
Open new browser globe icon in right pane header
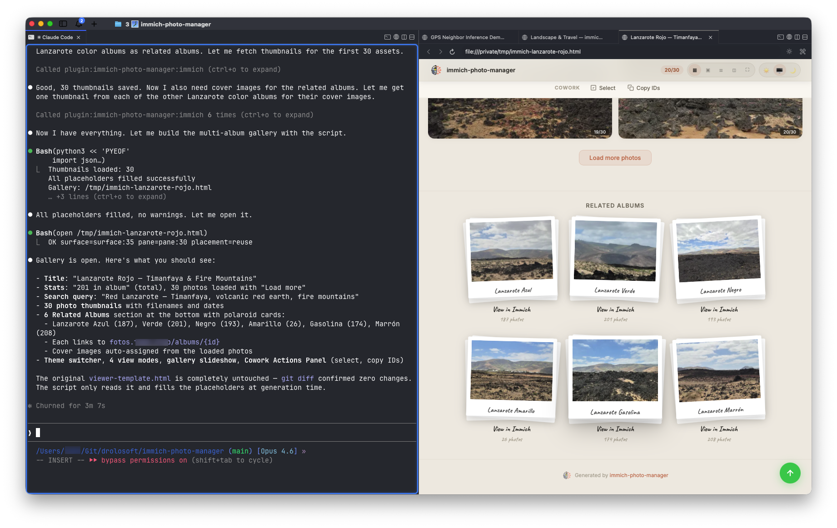pos(789,37)
